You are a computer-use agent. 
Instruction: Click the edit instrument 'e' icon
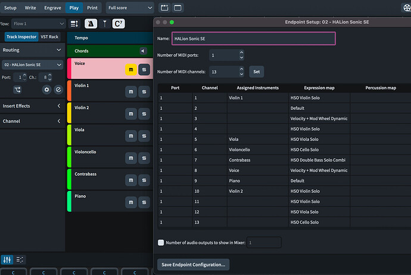pyautogui.click(x=58, y=89)
